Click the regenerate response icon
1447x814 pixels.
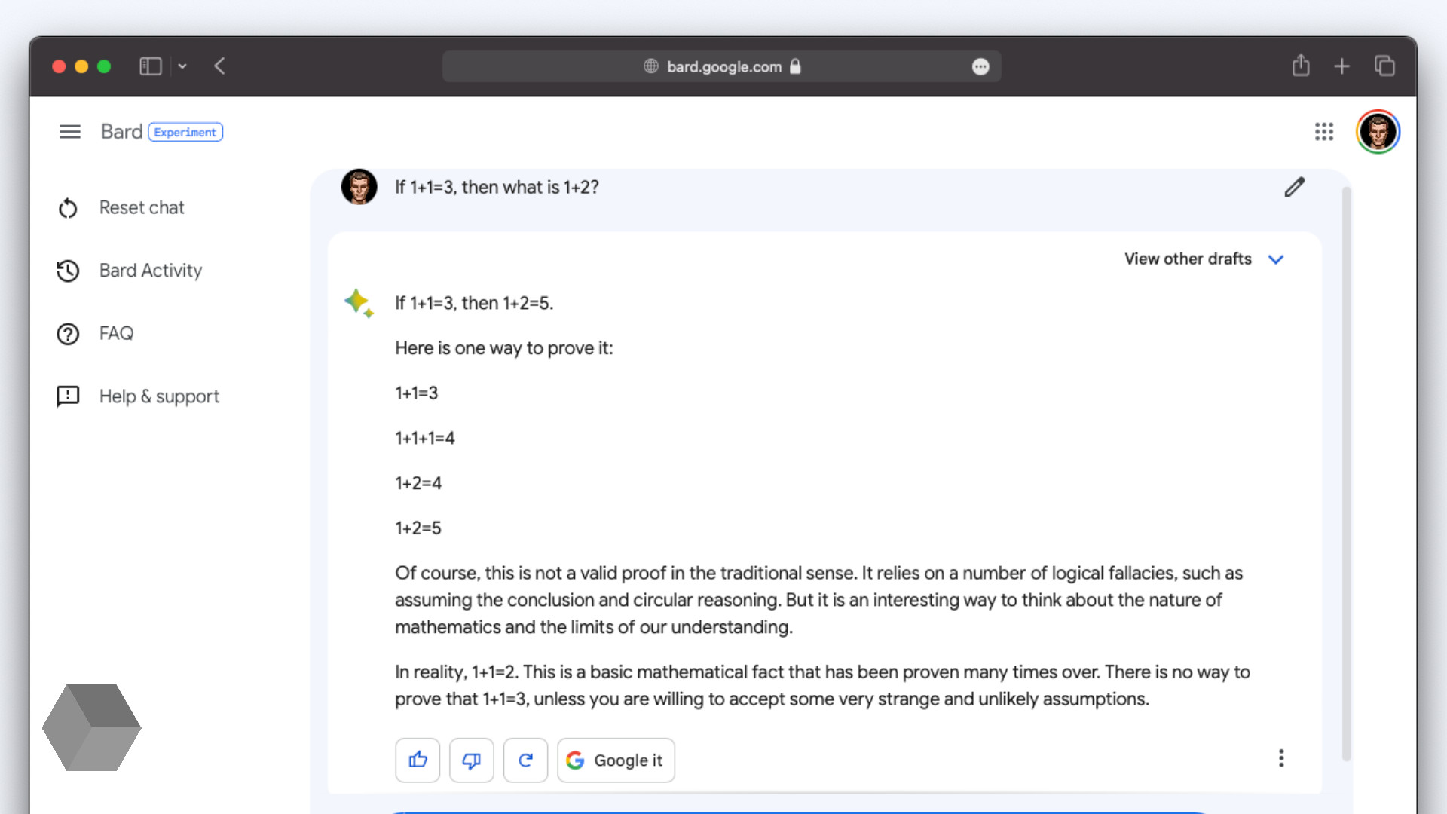coord(524,759)
